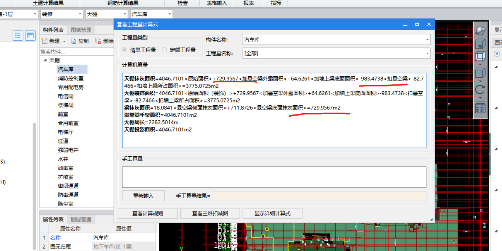Click the rotate view arrow icon
The height and width of the screenshot is (251, 502).
click(480, 90)
